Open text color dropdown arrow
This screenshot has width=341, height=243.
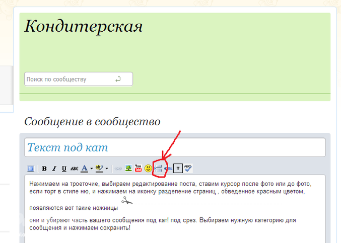pyautogui.click(x=91, y=169)
